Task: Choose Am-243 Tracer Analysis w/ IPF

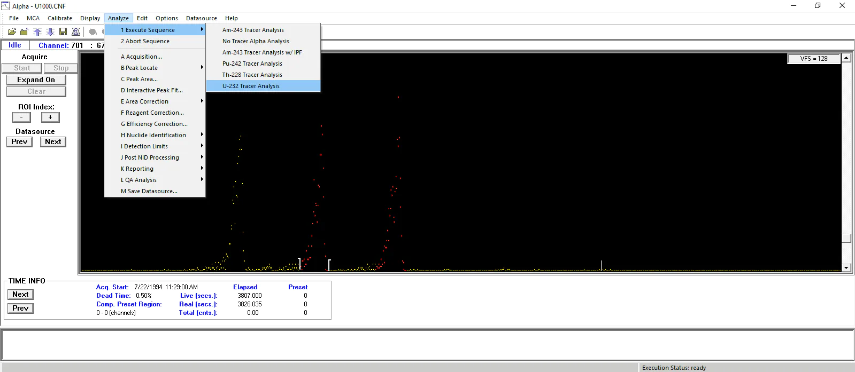Action: tap(263, 52)
